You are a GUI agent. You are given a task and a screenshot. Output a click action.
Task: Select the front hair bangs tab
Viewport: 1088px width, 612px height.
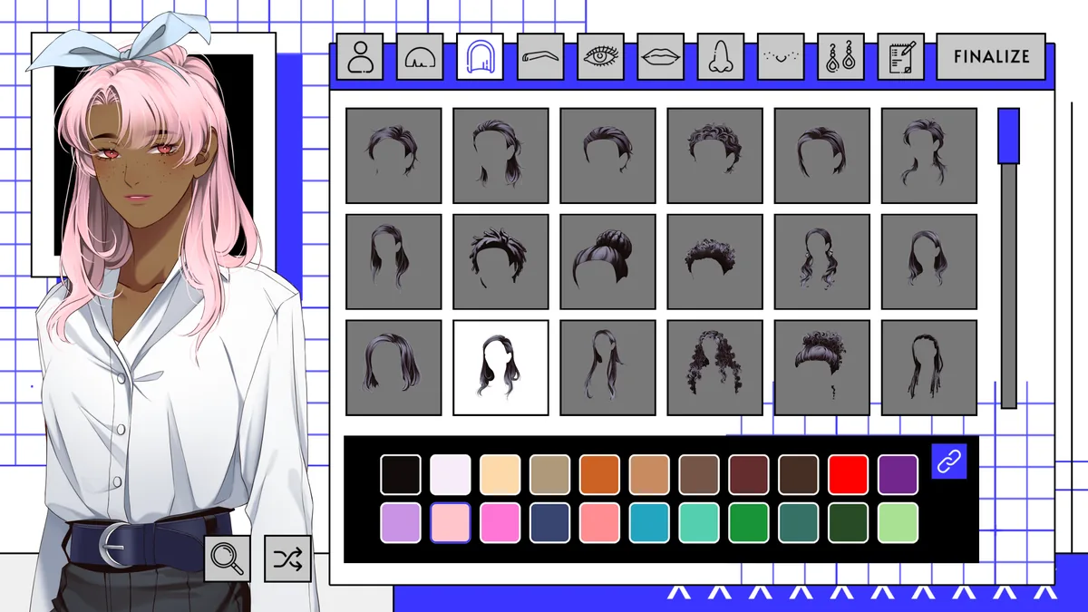[x=419, y=56]
